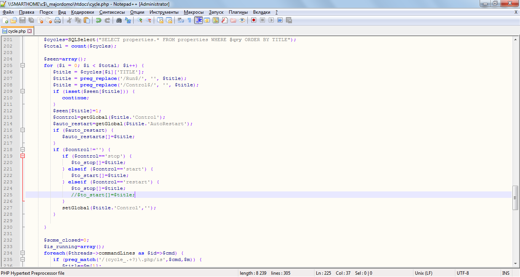Open the Плагины menu
The width and height of the screenshot is (520, 277).
coord(239,12)
